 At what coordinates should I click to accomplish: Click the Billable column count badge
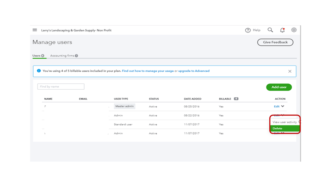(236, 99)
